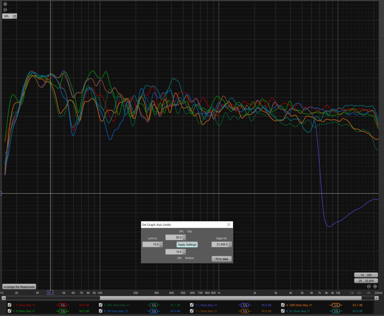The image size is (384, 316).
Task: Toggle the 3: L Dirac May 31 checkbox
Action: tap(192, 305)
